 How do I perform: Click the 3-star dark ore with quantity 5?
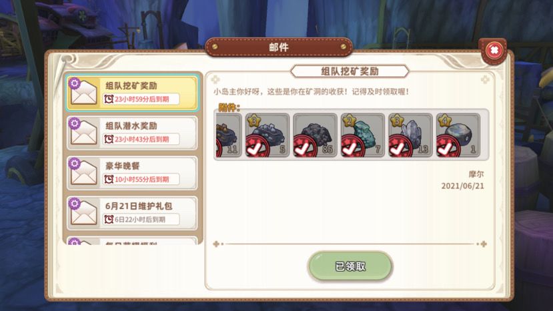tap(267, 135)
